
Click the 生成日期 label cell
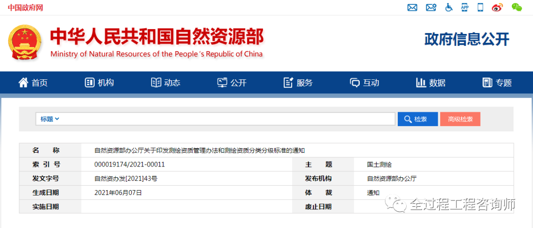[50, 193]
